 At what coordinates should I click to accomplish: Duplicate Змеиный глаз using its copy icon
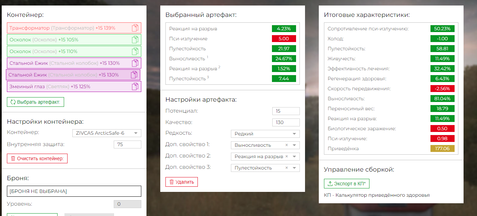pyautogui.click(x=135, y=86)
